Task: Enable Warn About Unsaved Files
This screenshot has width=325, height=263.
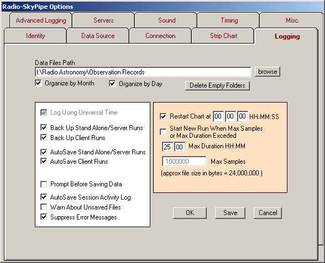Action: pyautogui.click(x=44, y=207)
